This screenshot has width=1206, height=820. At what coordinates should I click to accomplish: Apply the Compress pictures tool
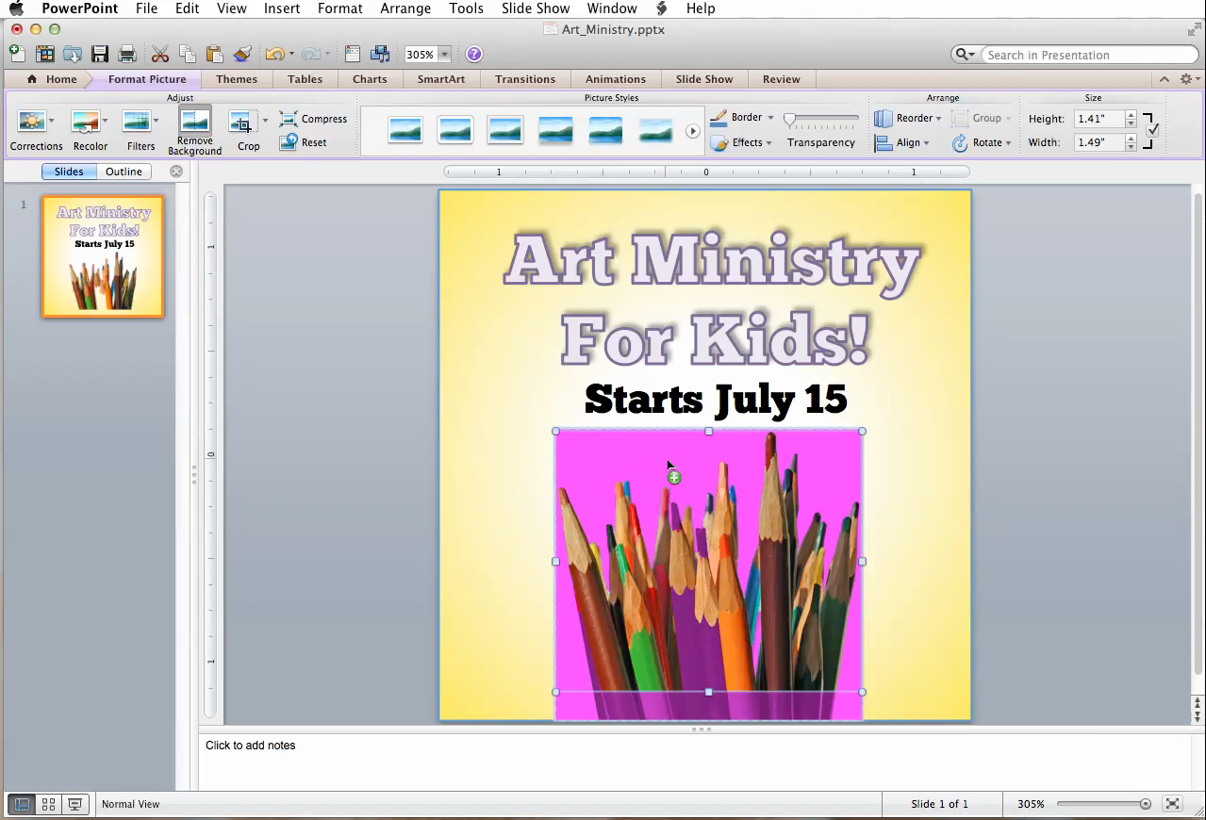click(313, 119)
